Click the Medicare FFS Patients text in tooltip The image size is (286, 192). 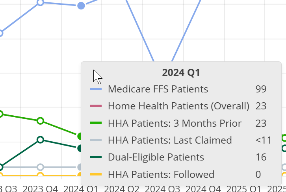point(158,89)
